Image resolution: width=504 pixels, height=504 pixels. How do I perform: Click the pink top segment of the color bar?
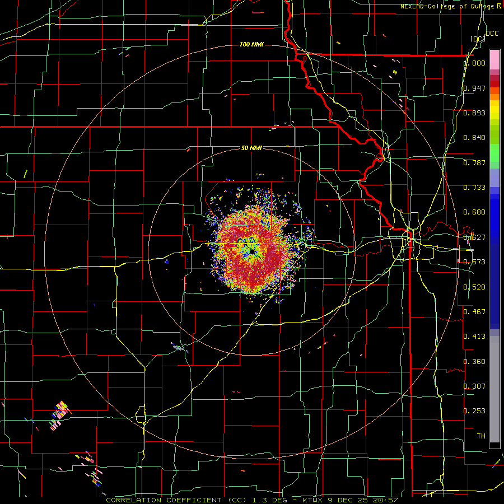coord(494,60)
